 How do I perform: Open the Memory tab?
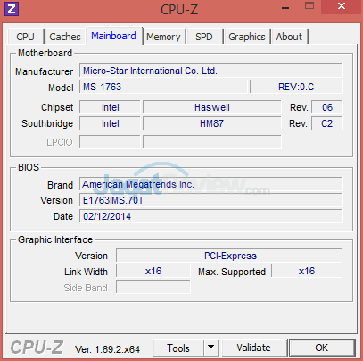(x=163, y=37)
